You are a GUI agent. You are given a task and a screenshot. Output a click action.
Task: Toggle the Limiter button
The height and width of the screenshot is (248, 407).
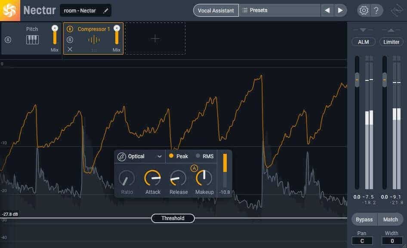pos(391,42)
